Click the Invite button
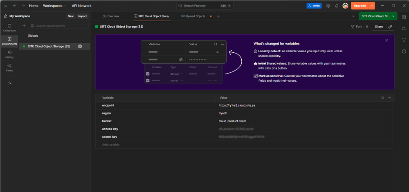Screen dimensions: 409x192 tap(314, 6)
